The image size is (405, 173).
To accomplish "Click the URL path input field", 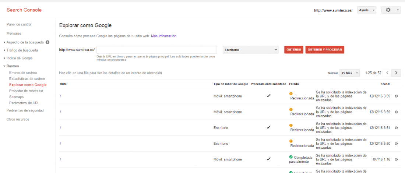I will pos(157,50).
